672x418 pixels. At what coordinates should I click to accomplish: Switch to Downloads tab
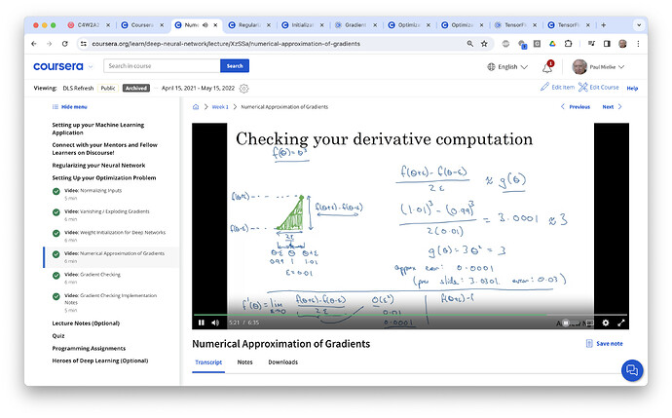pos(282,362)
